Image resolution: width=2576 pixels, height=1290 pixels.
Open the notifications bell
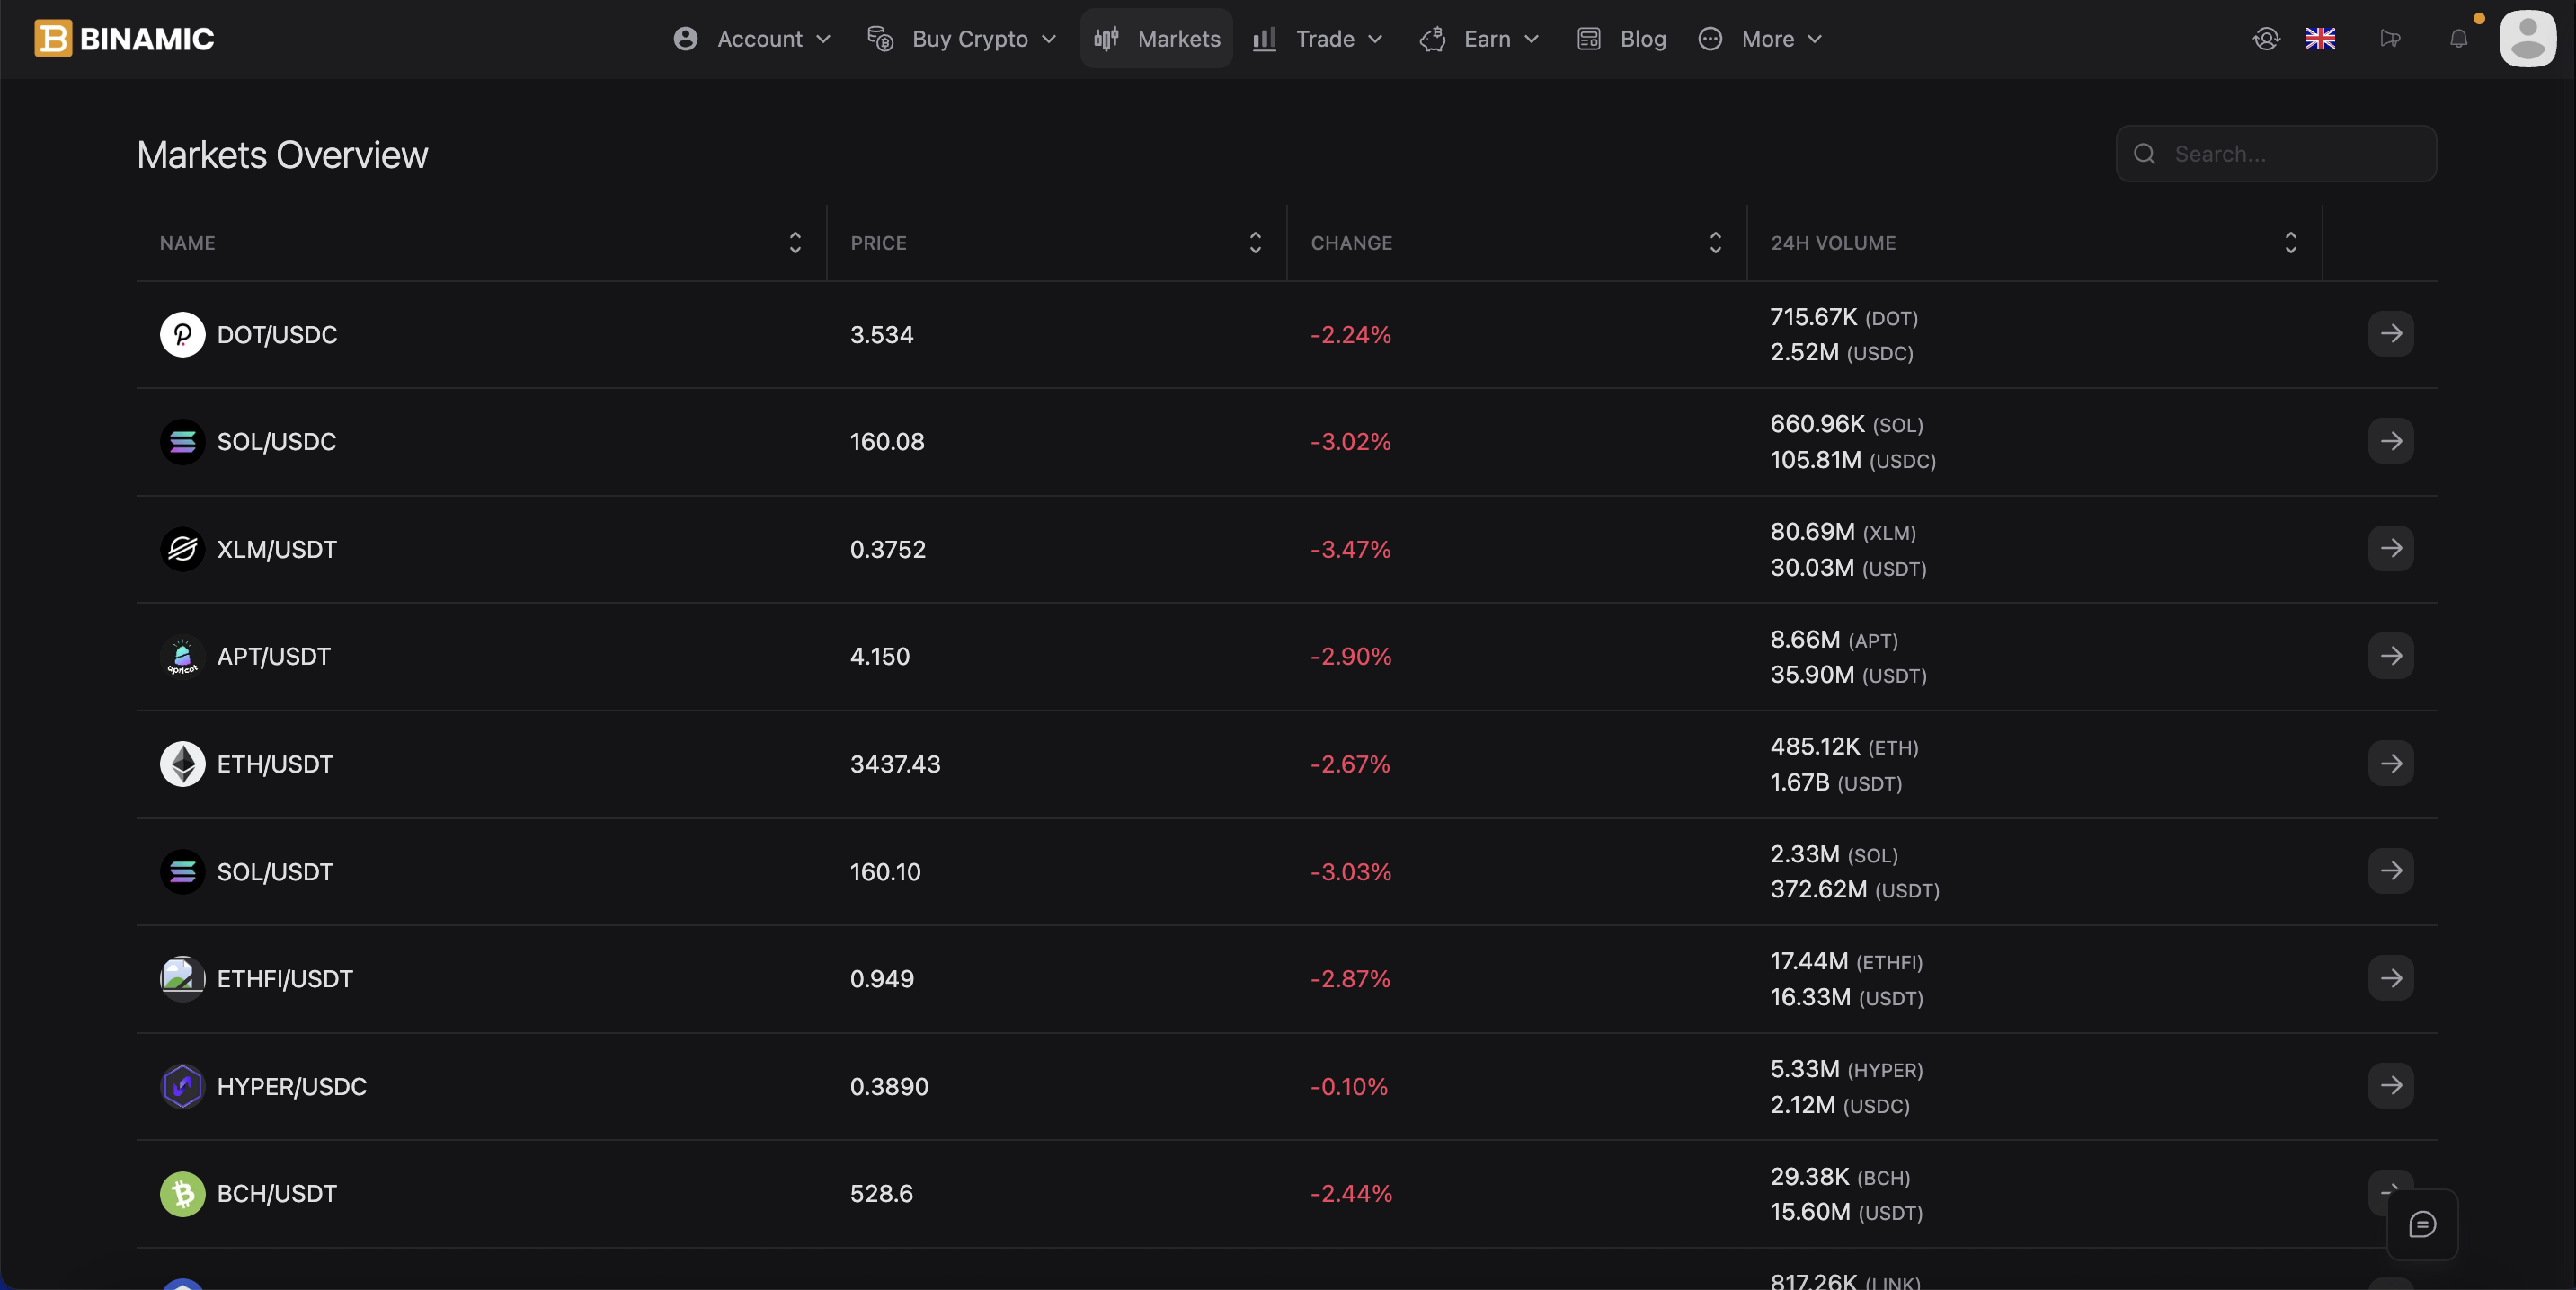(2458, 39)
